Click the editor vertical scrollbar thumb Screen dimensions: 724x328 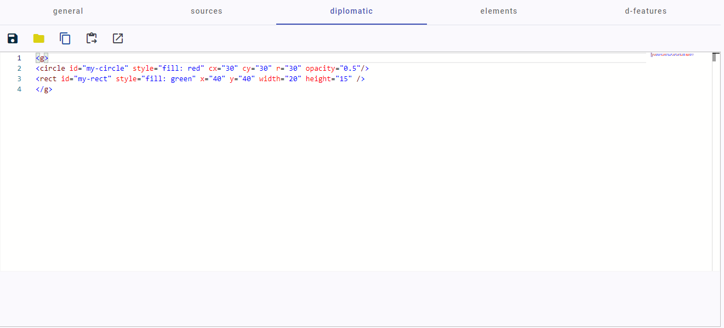[715, 57]
